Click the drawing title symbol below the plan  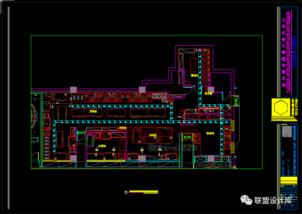pyautogui.click(x=126, y=192)
